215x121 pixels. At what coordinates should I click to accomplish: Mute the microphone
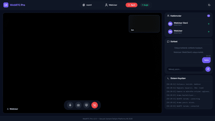pos(70,105)
